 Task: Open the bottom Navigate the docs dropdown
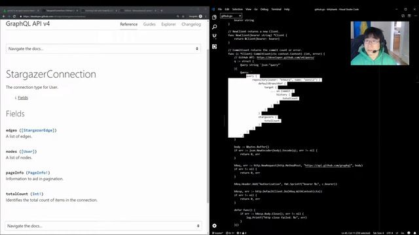click(103, 226)
